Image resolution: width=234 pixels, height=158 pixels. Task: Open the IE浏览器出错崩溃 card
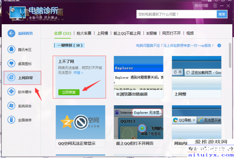(139, 77)
